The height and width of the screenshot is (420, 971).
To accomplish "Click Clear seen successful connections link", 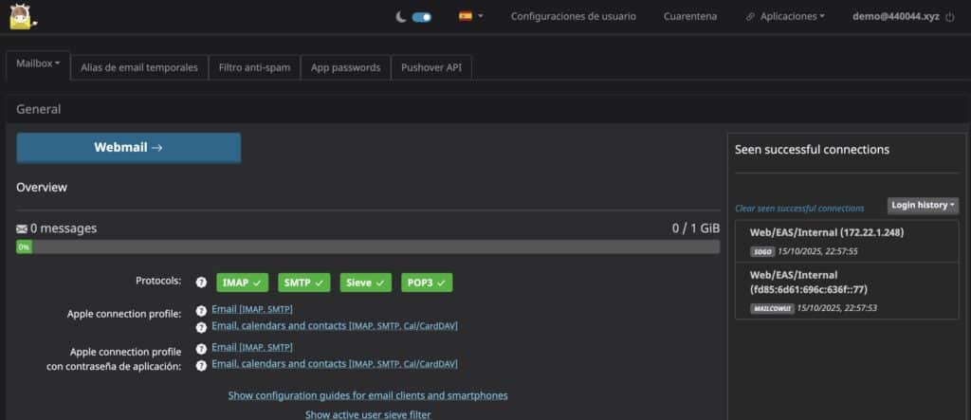I will pos(799,208).
